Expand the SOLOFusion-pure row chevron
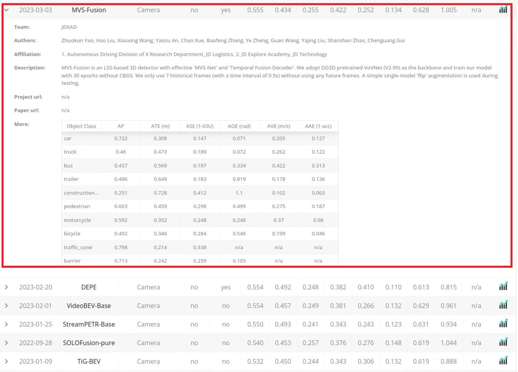Image resolution: width=518 pixels, height=372 pixels. point(7,343)
